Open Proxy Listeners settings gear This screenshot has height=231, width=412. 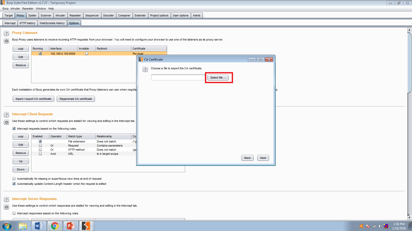[x=6, y=41]
